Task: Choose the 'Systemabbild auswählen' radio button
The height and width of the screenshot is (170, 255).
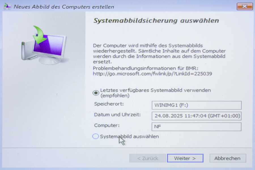Action: click(x=95, y=136)
